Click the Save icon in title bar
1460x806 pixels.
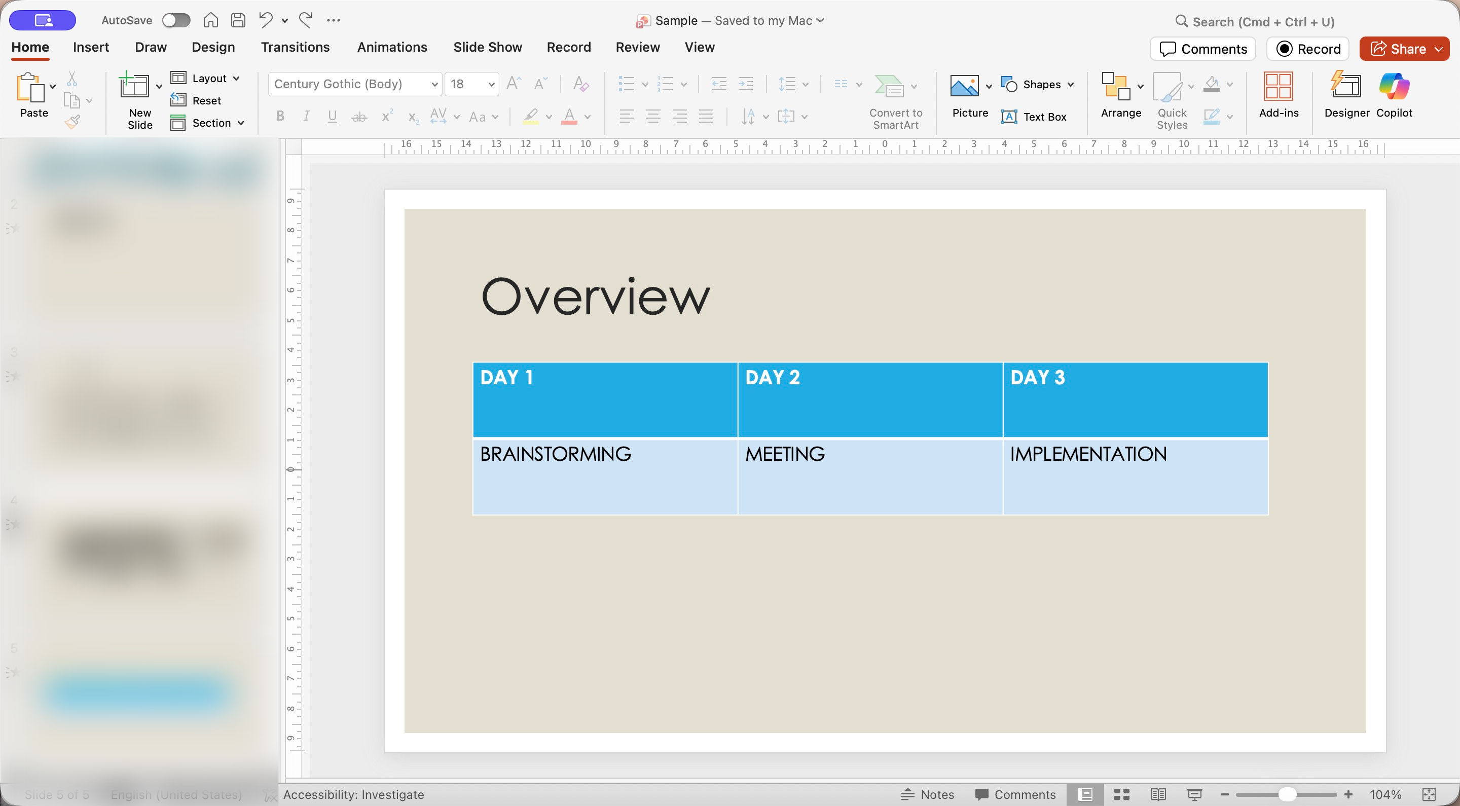(239, 20)
